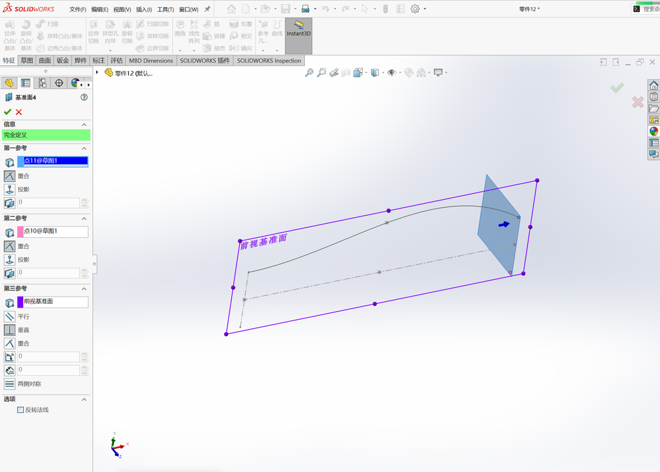Open the 文件(F) menu
Viewport: 660px width, 472px height.
point(77,9)
